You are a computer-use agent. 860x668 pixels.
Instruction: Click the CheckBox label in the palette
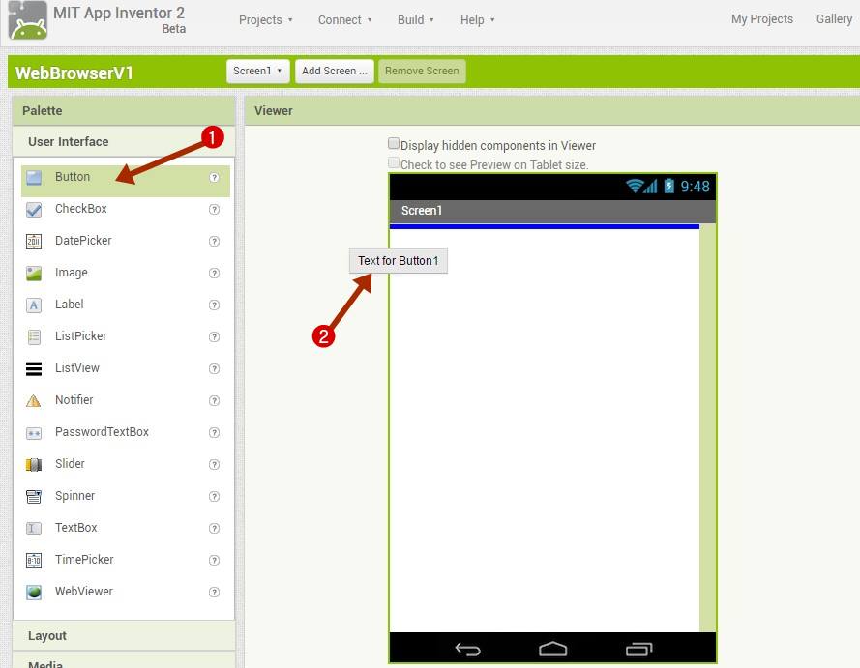pos(80,208)
